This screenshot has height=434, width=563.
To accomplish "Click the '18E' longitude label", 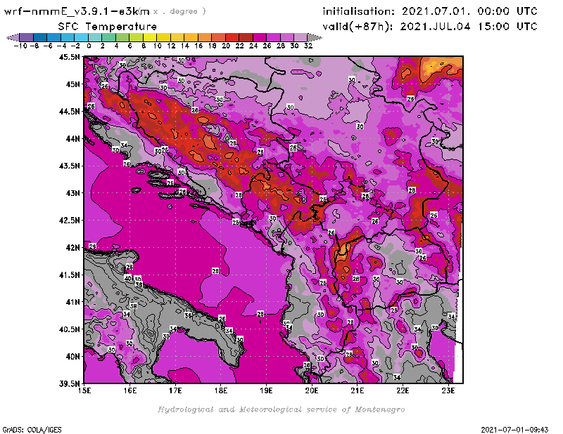I will pos(221,390).
